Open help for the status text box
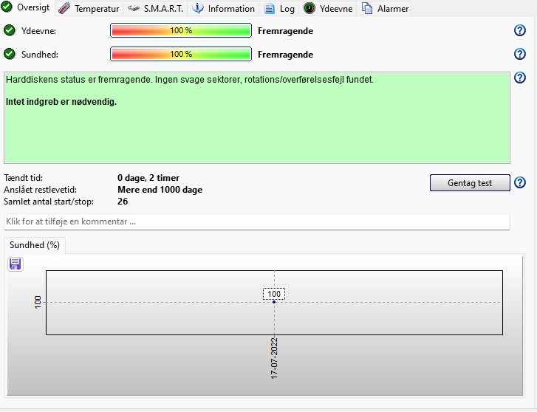This screenshot has height=412, width=537. (x=520, y=78)
